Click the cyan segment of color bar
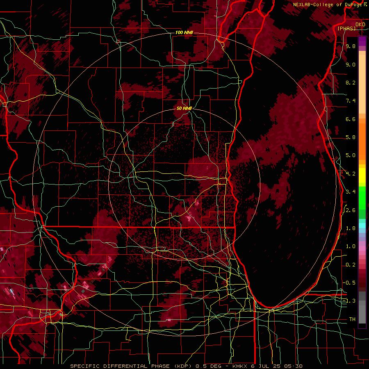 click(x=362, y=225)
